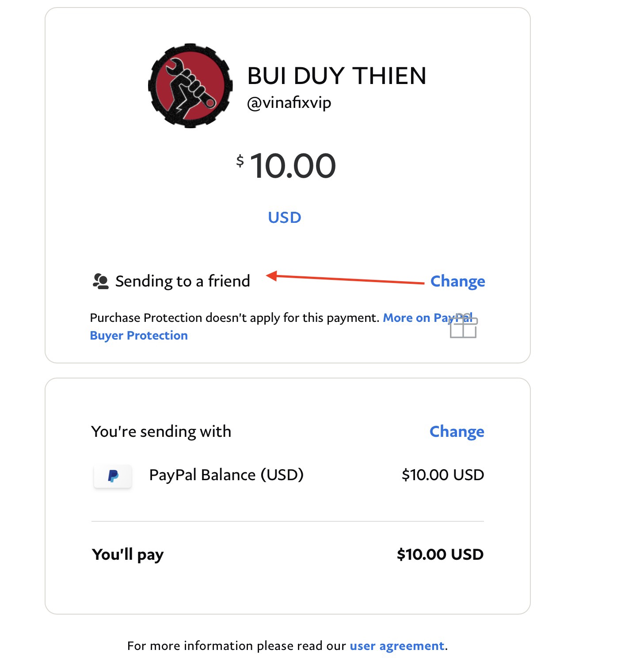Select the PayPal Balance (USD) payment method
This screenshot has width=617, height=665.
click(x=226, y=475)
